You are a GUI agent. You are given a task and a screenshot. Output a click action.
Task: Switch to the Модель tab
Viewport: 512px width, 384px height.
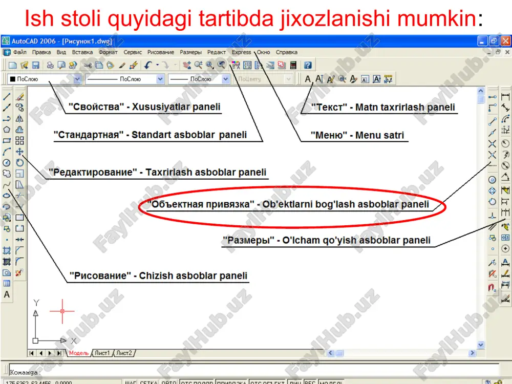(x=79, y=353)
